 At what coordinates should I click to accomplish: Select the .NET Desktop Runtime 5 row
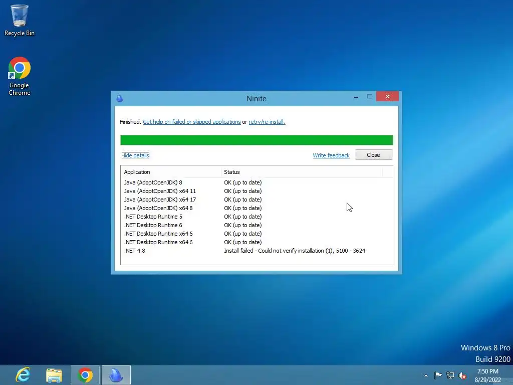click(256, 217)
